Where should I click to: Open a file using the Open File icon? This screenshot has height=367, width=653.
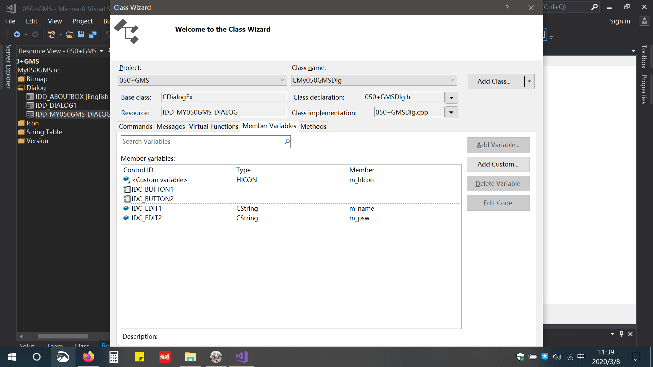[x=70, y=34]
